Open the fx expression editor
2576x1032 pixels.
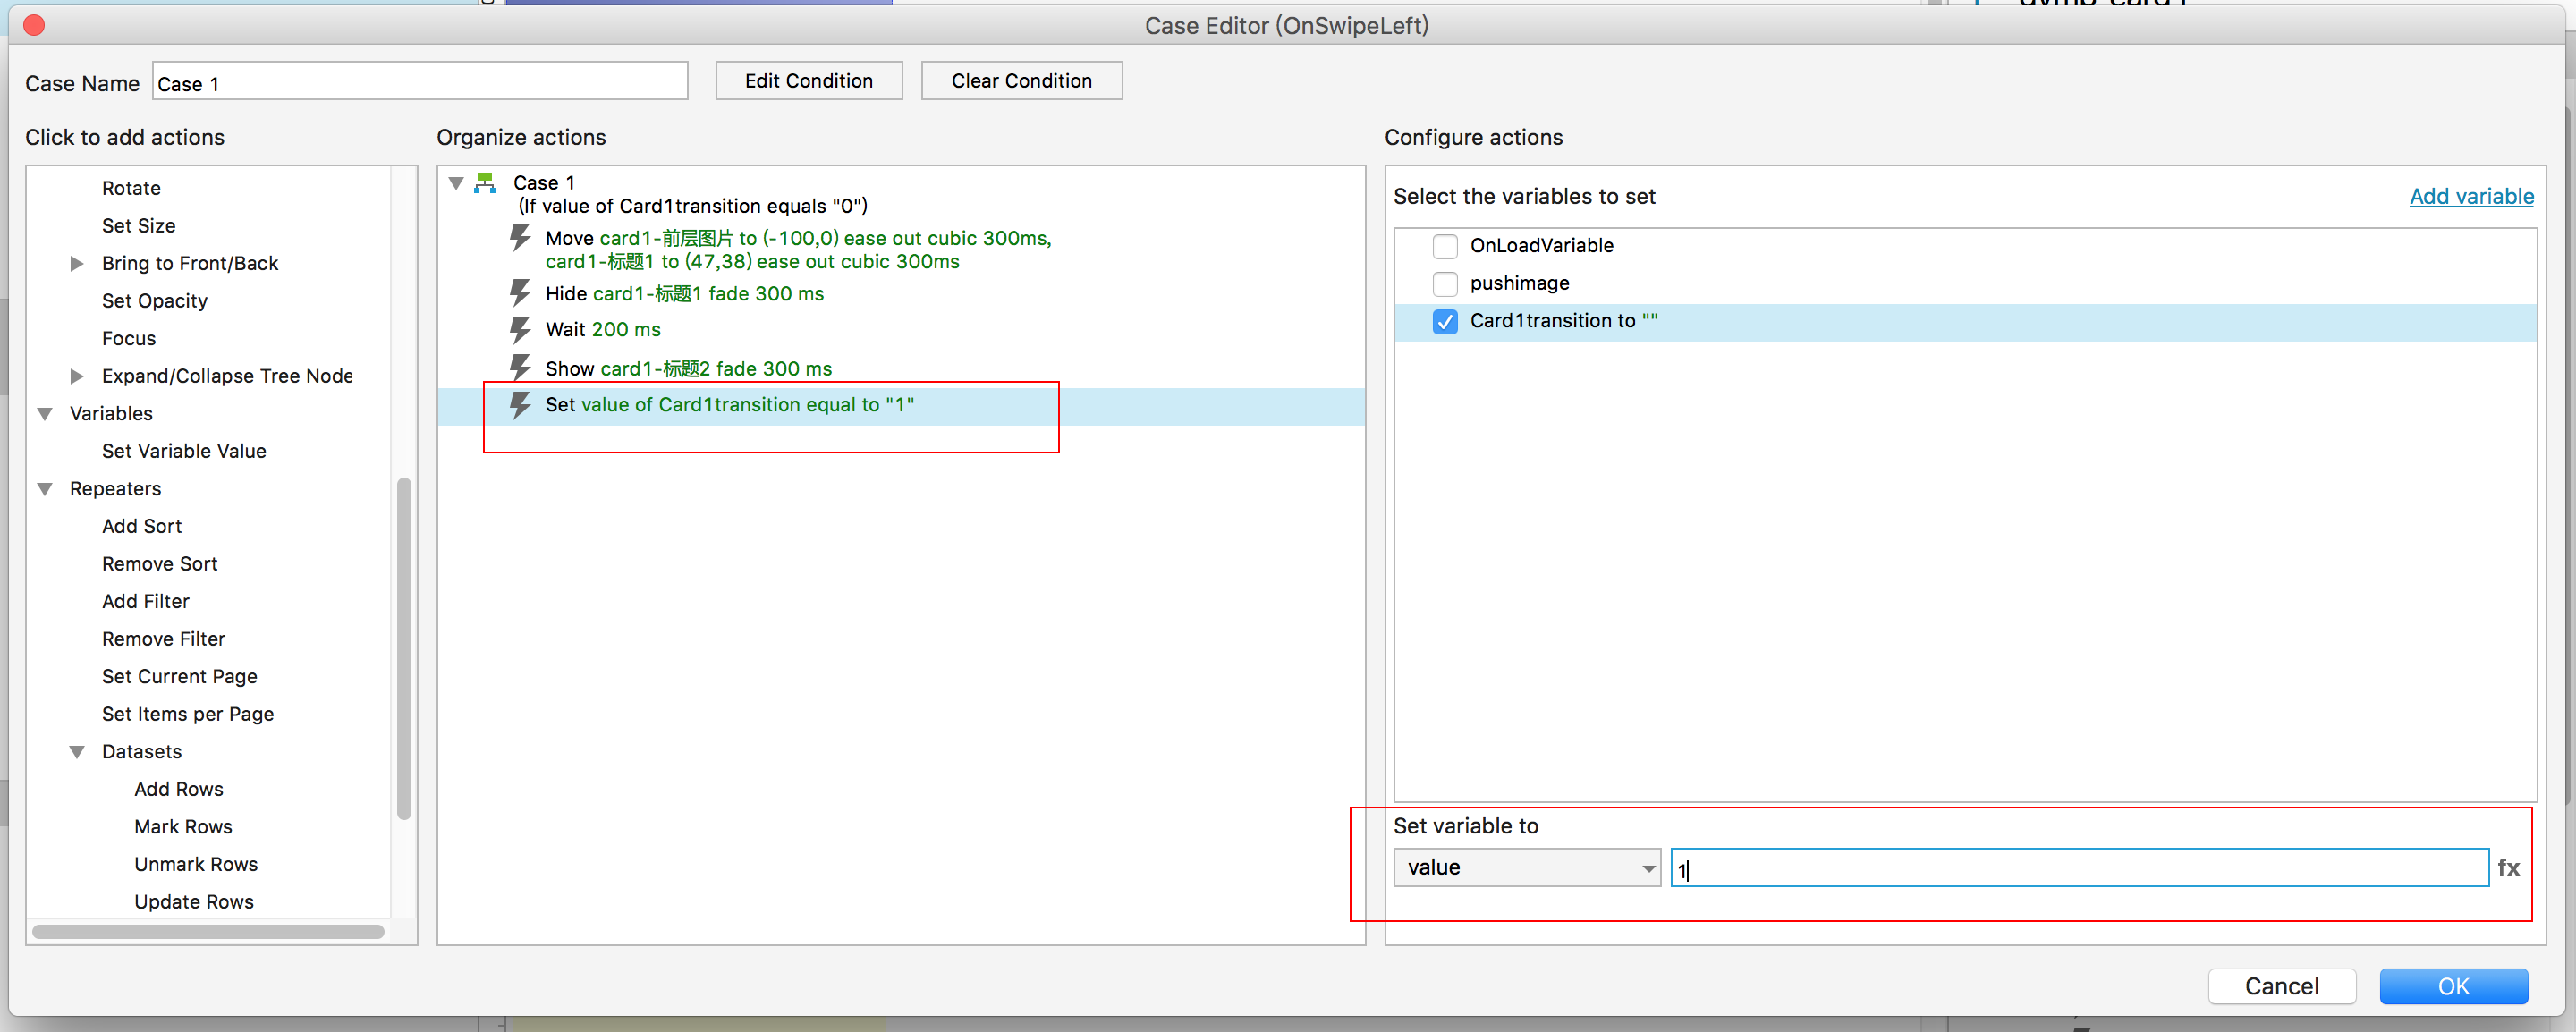(2508, 868)
